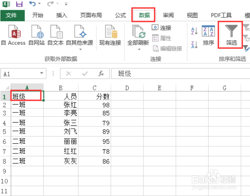Clear the filter with the 清除 icon
The image size is (250, 196).
pyautogui.click(x=246, y=27)
